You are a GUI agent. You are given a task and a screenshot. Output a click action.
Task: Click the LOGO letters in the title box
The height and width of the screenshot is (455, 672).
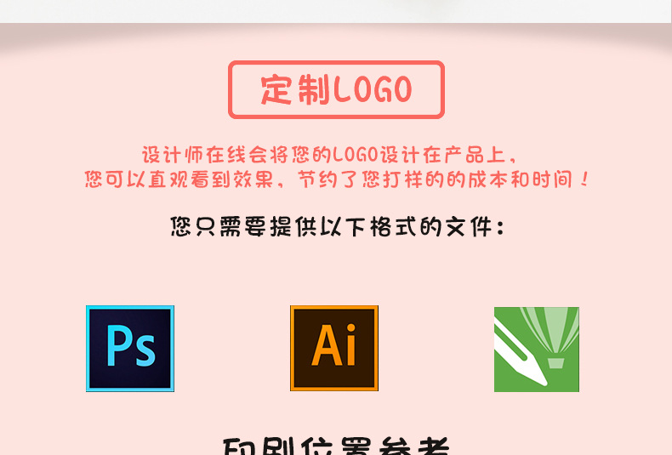[373, 89]
